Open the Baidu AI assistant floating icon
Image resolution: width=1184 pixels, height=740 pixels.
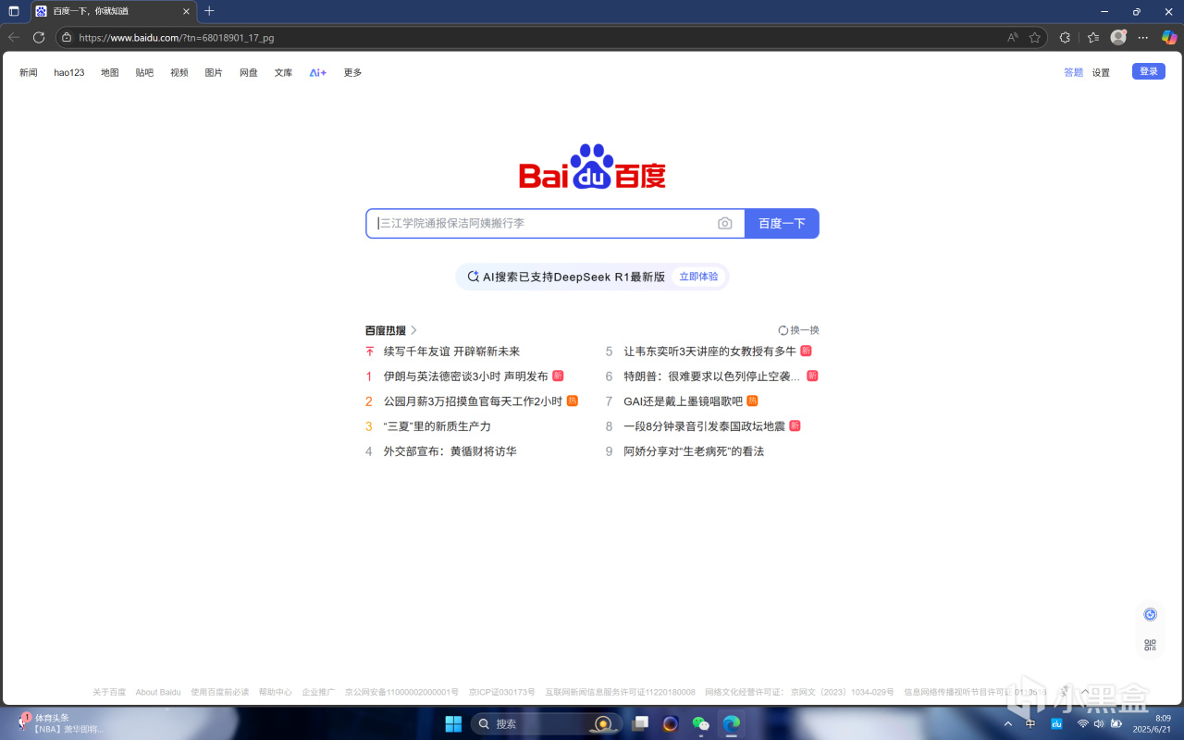(1150, 614)
